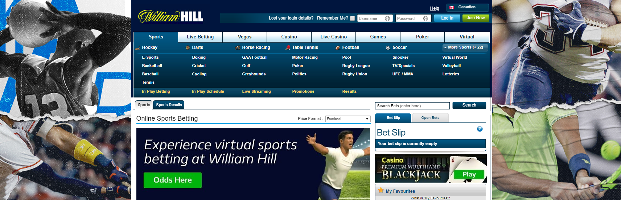Open the Greyhounds link
Viewport: 621px width, 200px height.
(254, 74)
